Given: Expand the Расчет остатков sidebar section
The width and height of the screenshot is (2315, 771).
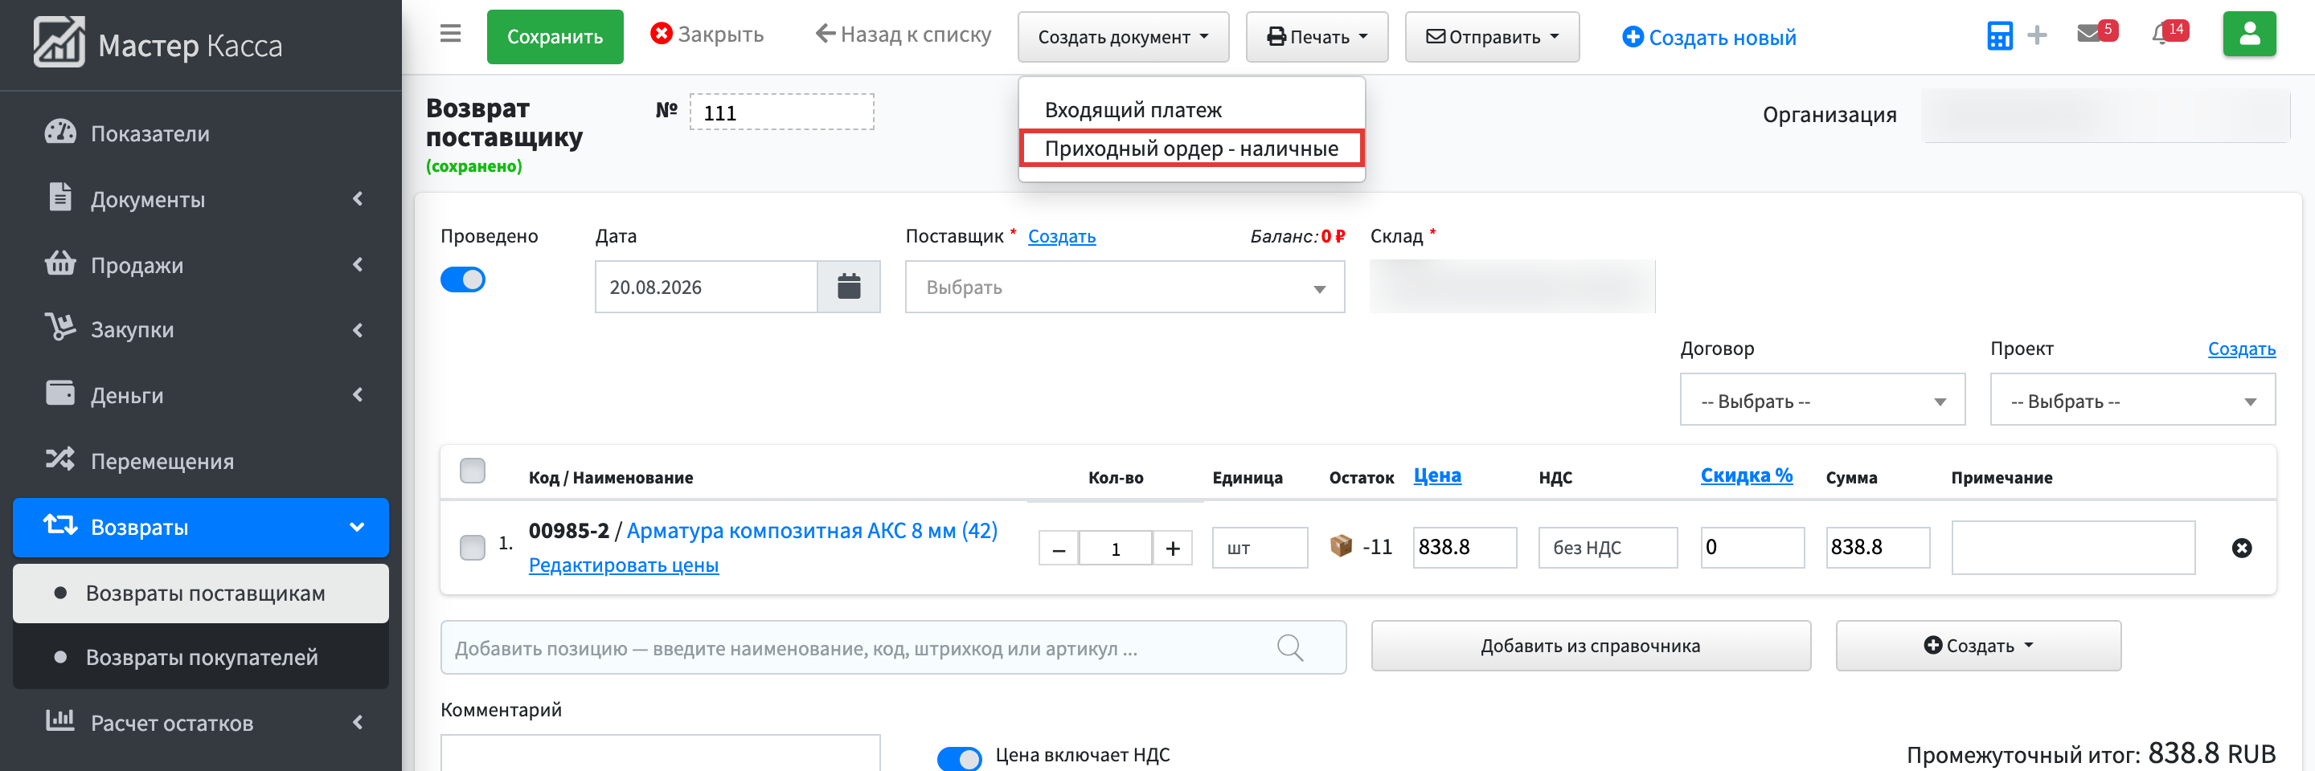Looking at the screenshot, I should point(358,723).
